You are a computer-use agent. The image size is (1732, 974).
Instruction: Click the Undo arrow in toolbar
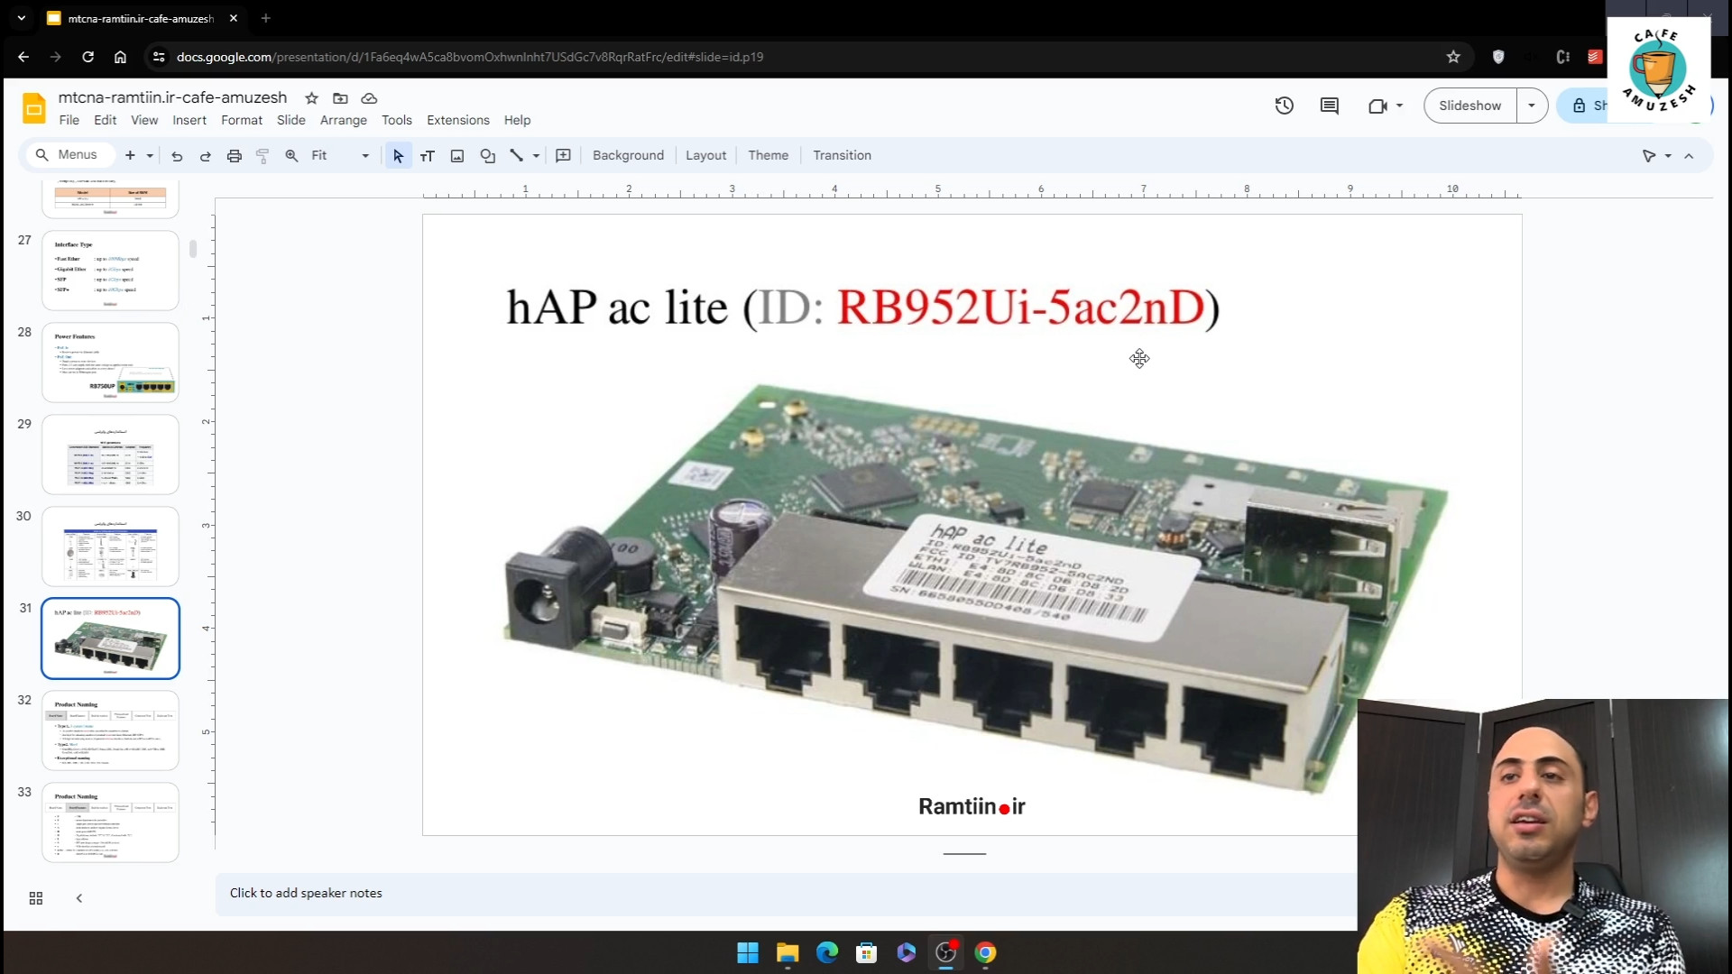[177, 156]
